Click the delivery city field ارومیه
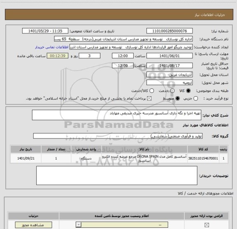Screen dimensions: 237x229 click(x=170, y=83)
